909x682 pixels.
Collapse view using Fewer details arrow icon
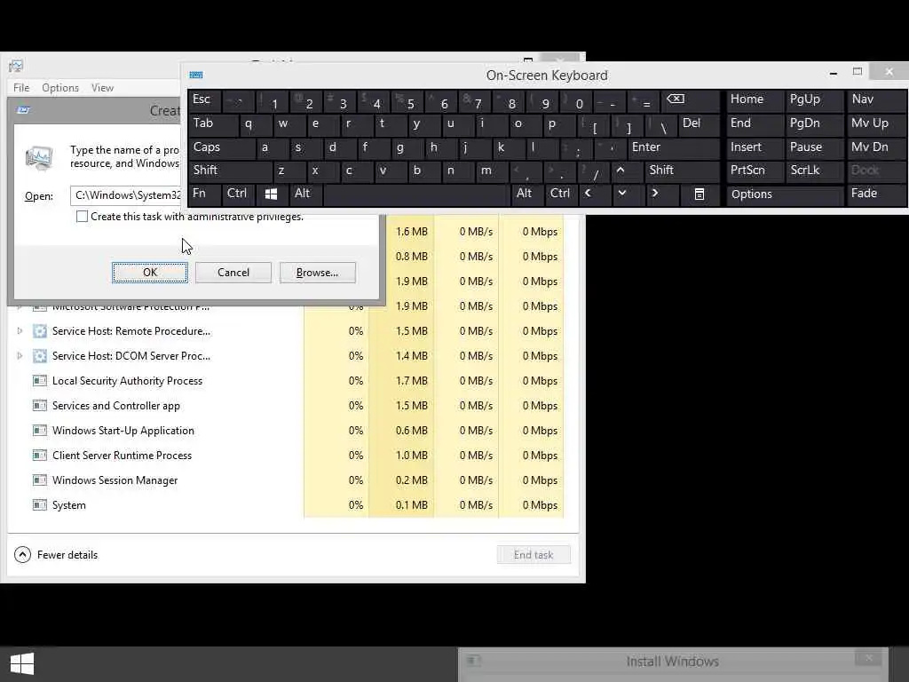tap(22, 555)
